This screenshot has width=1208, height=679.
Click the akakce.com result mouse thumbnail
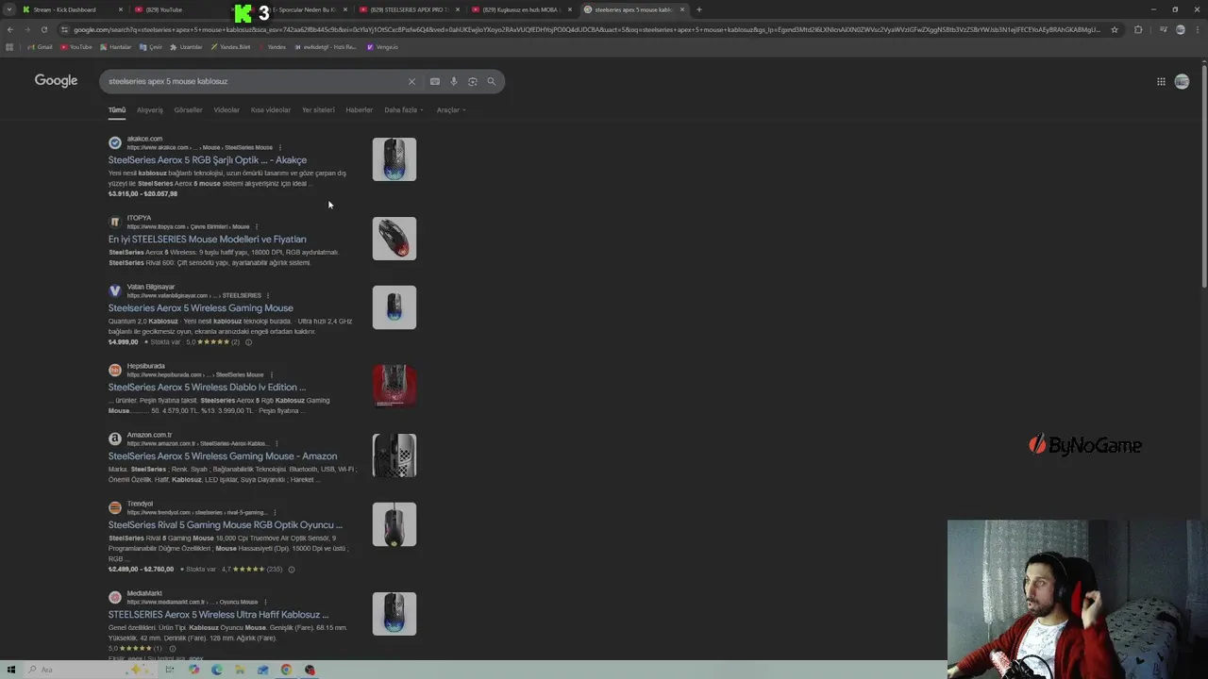394,159
